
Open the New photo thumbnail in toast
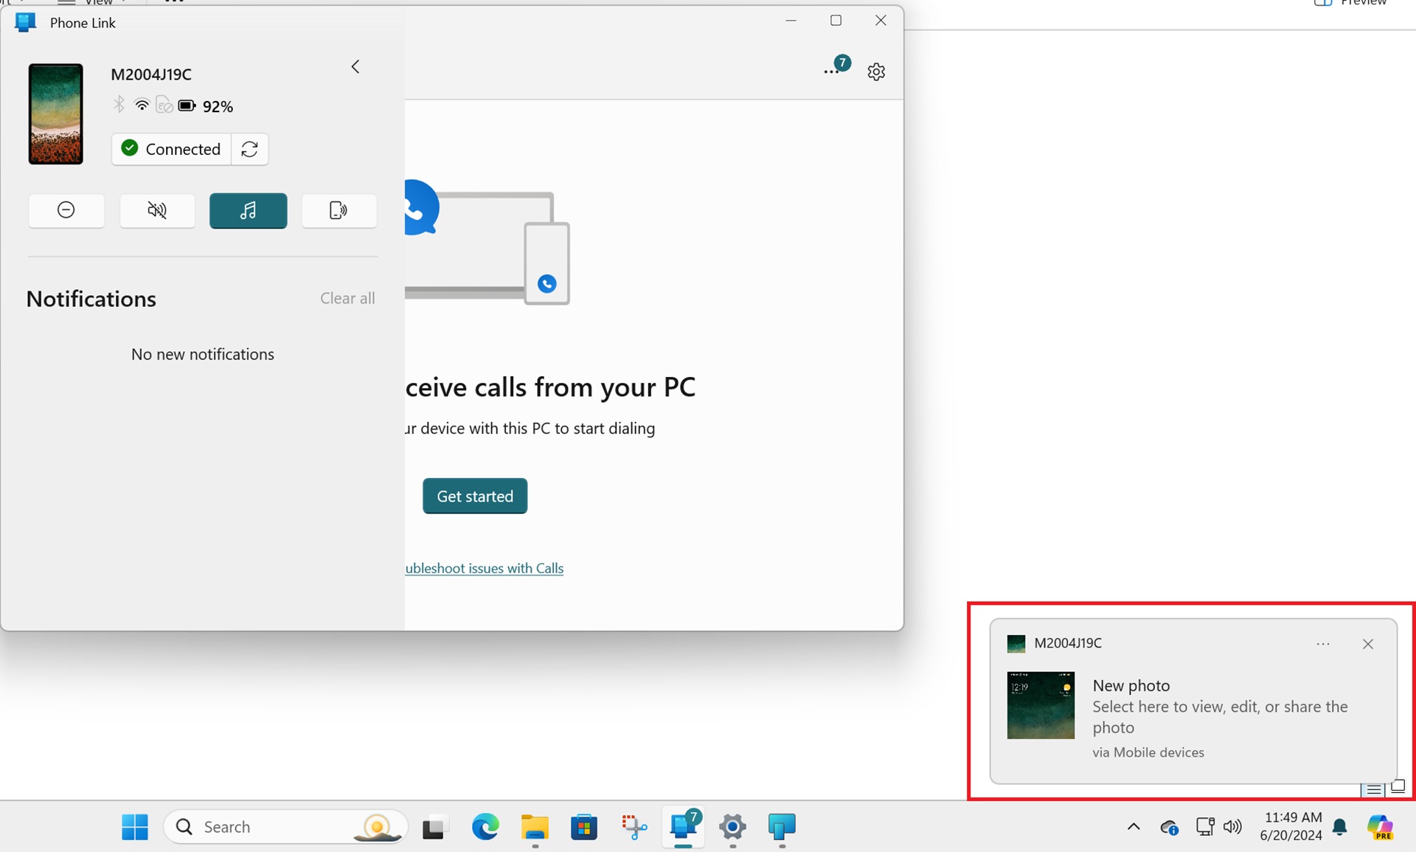coord(1041,705)
